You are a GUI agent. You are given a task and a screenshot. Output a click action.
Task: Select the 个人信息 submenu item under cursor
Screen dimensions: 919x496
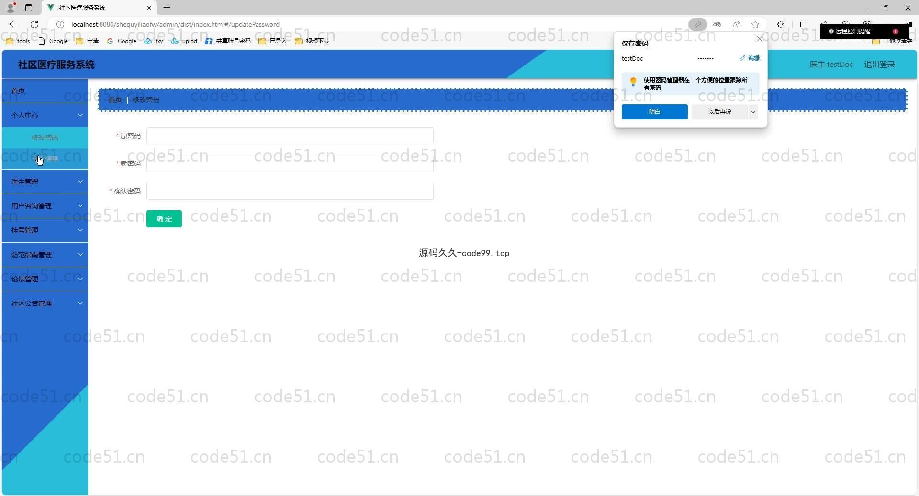pyautogui.click(x=45, y=159)
